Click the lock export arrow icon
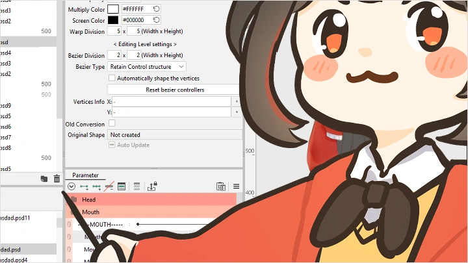The image size is (468, 263). coord(152,186)
